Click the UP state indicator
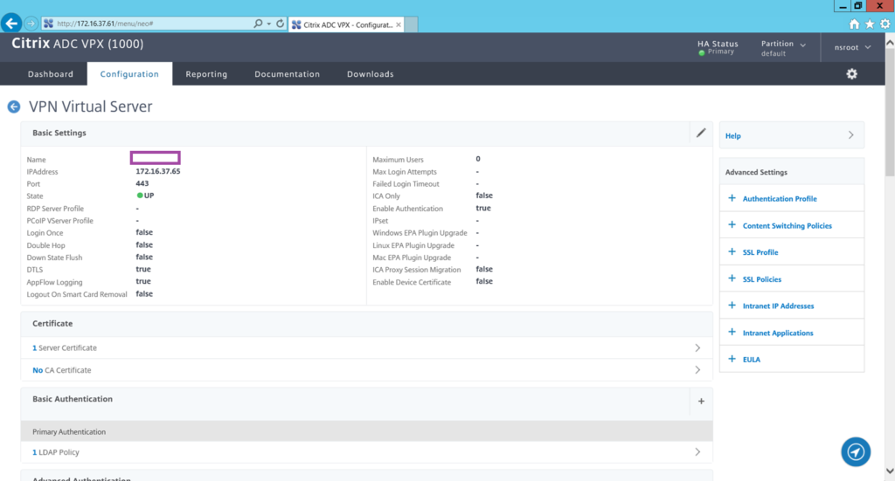Viewport: 895px width, 481px height. pyautogui.click(x=146, y=196)
